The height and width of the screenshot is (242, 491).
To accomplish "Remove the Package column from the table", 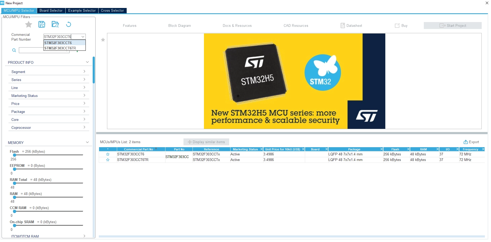I will 382,149.
